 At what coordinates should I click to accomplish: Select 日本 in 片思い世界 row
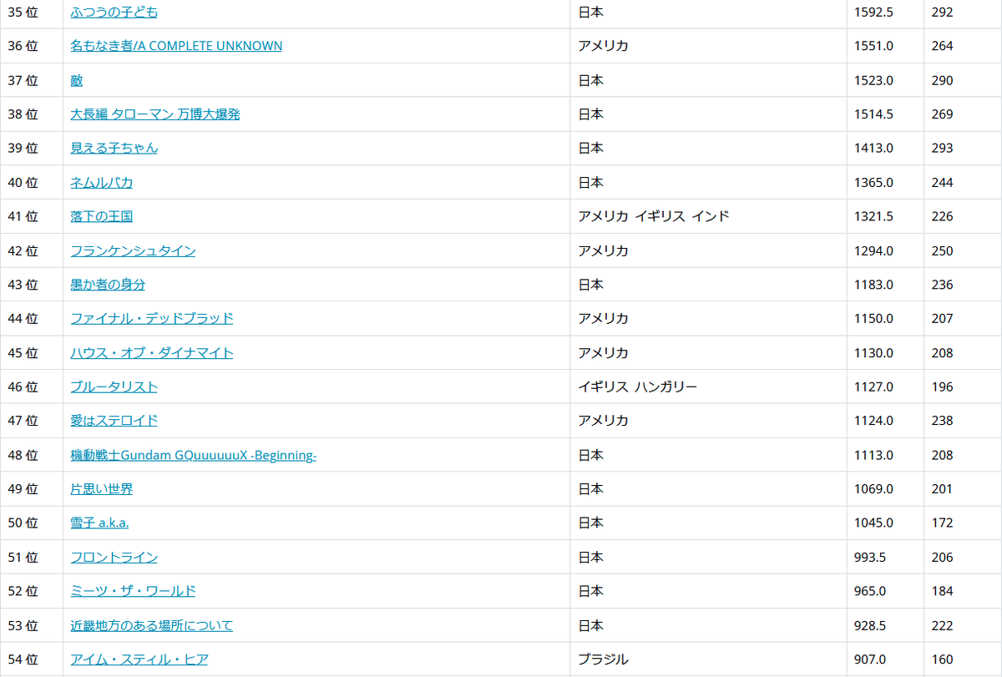coord(590,488)
